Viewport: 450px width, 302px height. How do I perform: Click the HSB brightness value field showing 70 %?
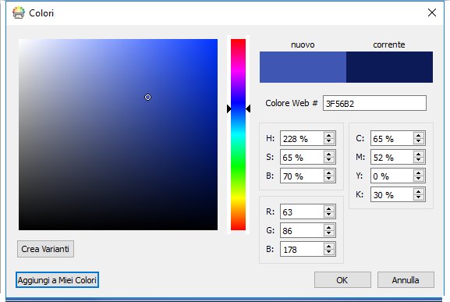click(302, 176)
